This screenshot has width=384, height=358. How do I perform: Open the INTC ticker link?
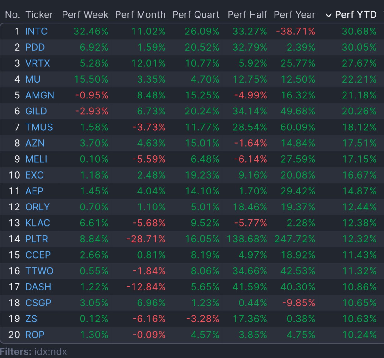(36, 31)
